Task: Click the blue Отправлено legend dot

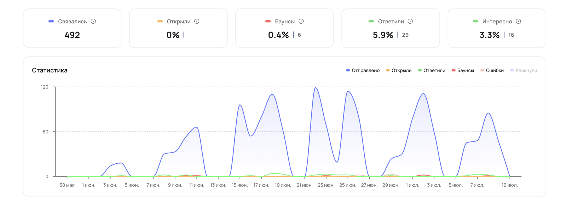Action: pyautogui.click(x=348, y=70)
